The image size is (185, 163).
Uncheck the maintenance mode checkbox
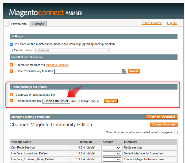pos(11,44)
